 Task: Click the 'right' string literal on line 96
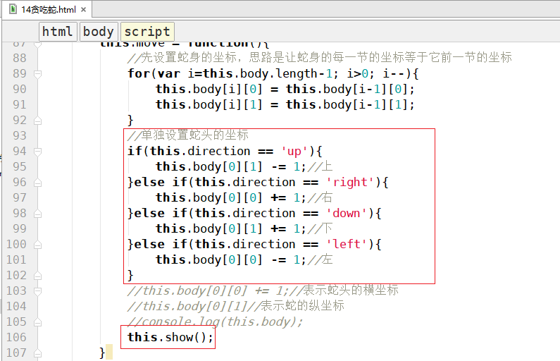click(x=349, y=182)
